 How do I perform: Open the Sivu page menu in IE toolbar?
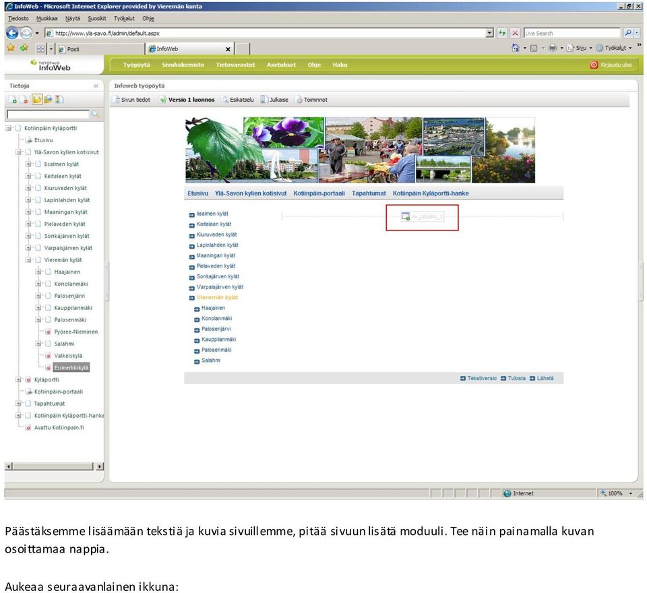(580, 48)
